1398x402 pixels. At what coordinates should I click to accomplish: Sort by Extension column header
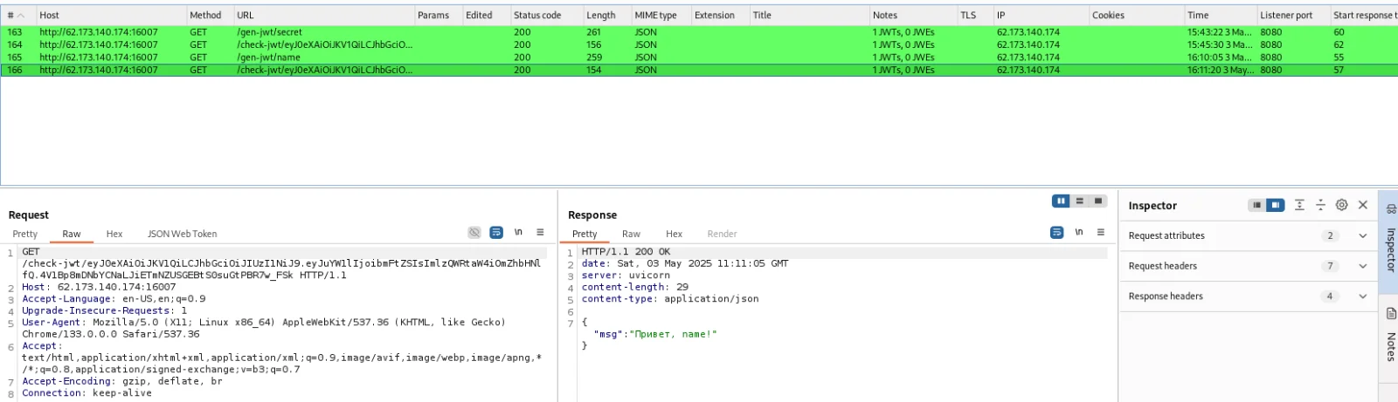(x=719, y=15)
